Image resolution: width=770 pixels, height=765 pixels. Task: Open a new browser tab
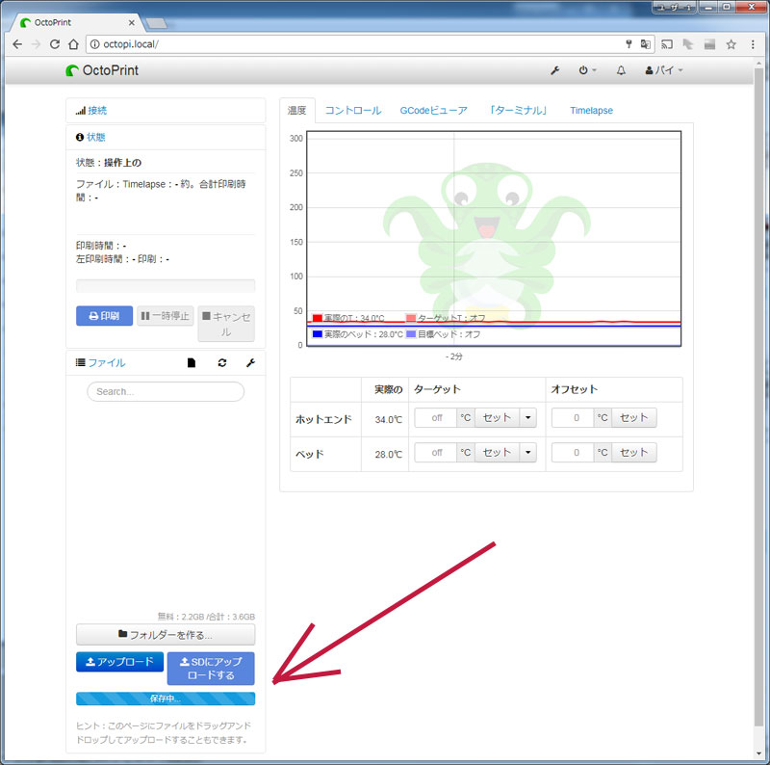pos(157,23)
